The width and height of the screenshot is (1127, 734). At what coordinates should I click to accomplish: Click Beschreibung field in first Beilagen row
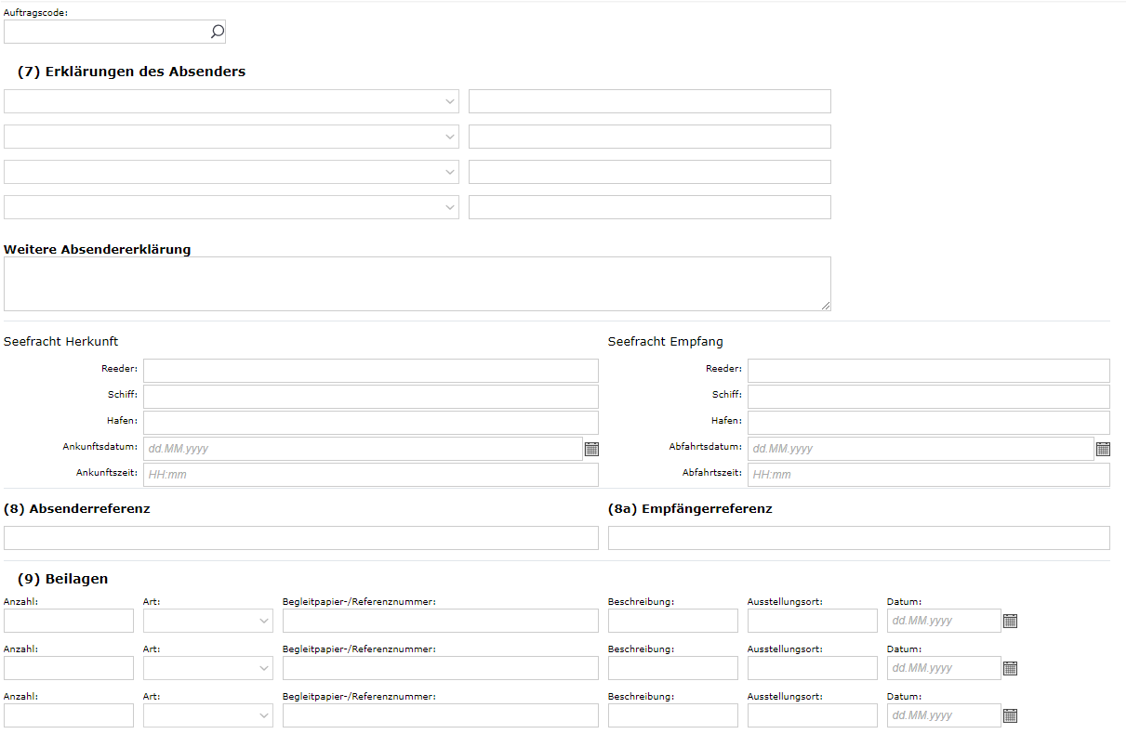tap(673, 621)
